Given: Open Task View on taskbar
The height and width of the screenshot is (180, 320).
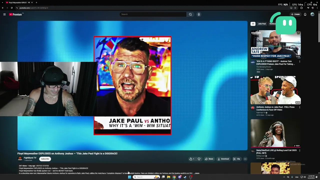Looking at the screenshot, I should (x=163, y=177).
